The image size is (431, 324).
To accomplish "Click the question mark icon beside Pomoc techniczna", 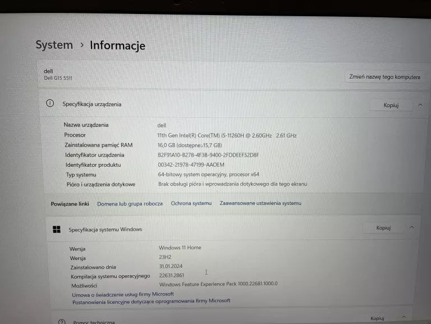I will 62,322.
